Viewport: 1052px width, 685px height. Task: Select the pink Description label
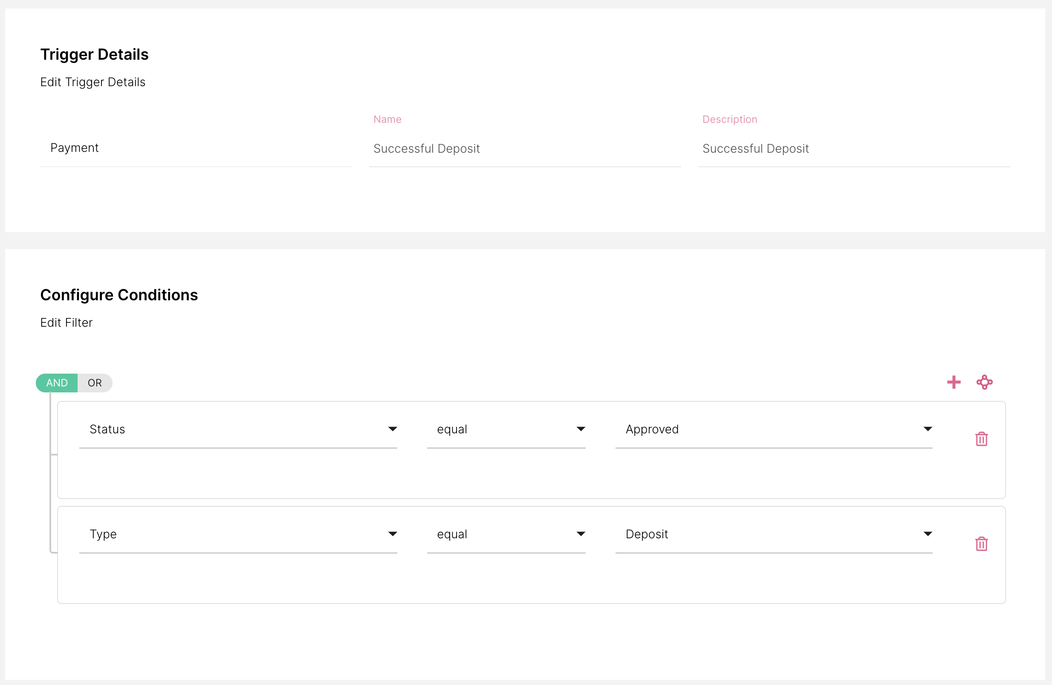point(730,119)
